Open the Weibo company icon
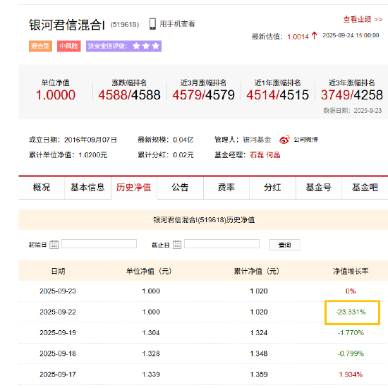 284,140
